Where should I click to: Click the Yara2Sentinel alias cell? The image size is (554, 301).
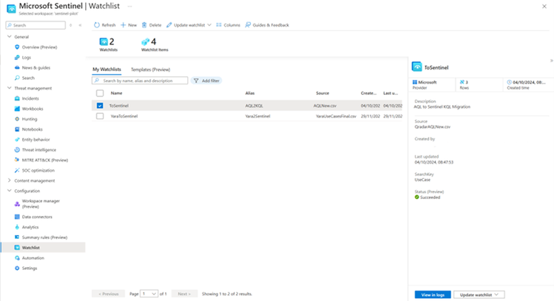(257, 116)
